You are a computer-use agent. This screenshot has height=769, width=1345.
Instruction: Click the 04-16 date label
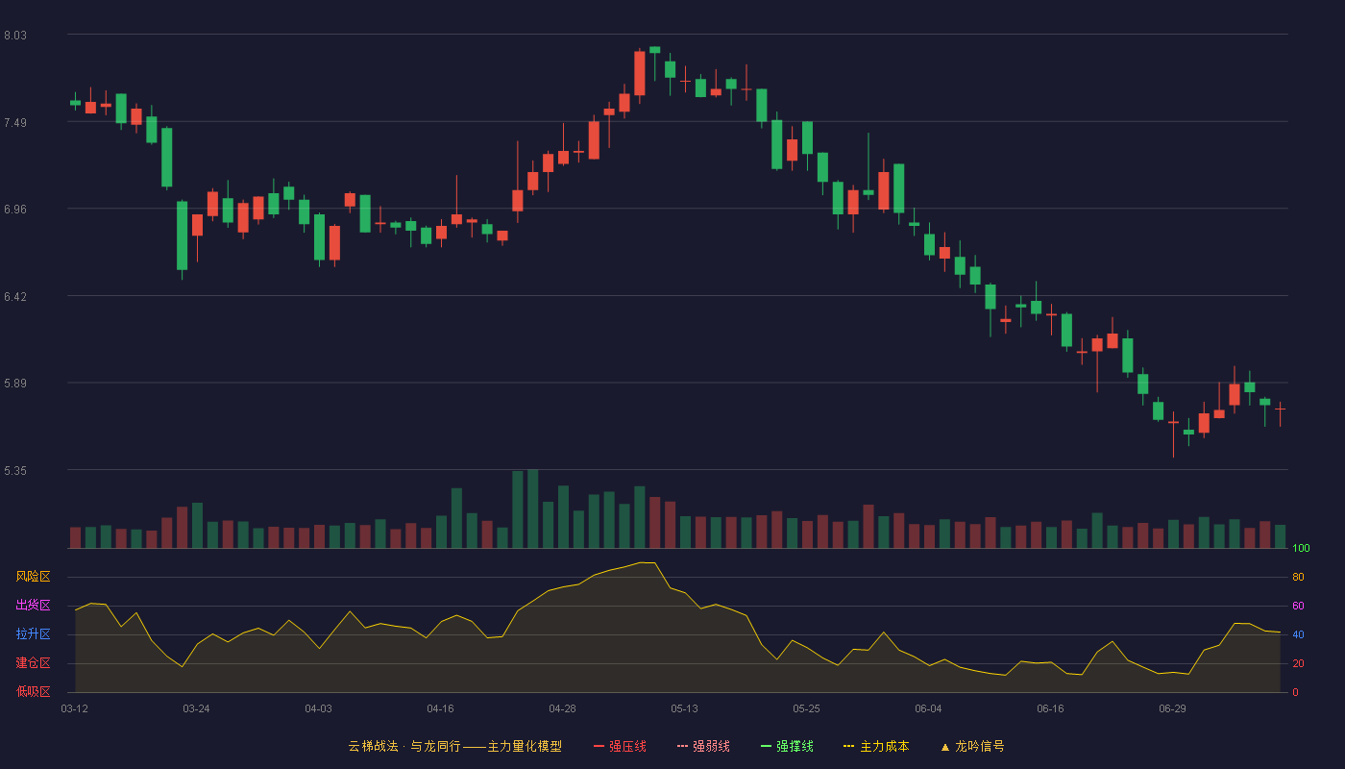pyautogui.click(x=440, y=708)
